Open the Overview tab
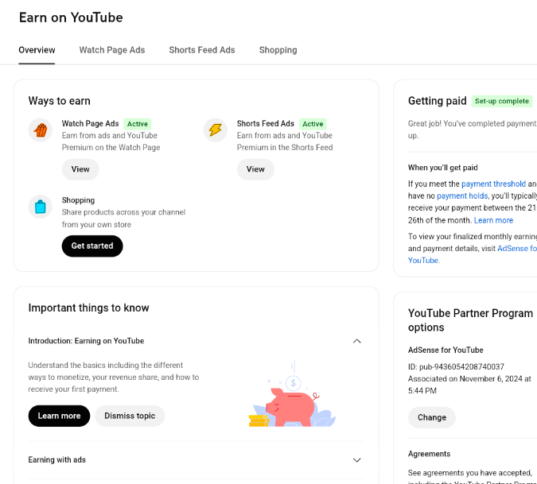Image resolution: width=537 pixels, height=484 pixels. click(37, 50)
